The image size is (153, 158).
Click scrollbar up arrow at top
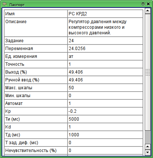pyautogui.click(x=148, y=11)
